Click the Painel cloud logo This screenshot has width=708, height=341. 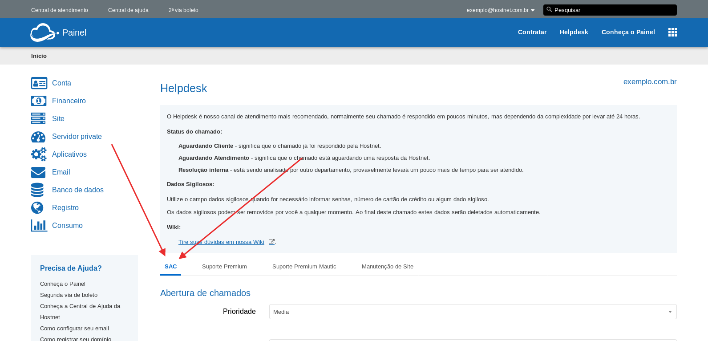click(44, 32)
